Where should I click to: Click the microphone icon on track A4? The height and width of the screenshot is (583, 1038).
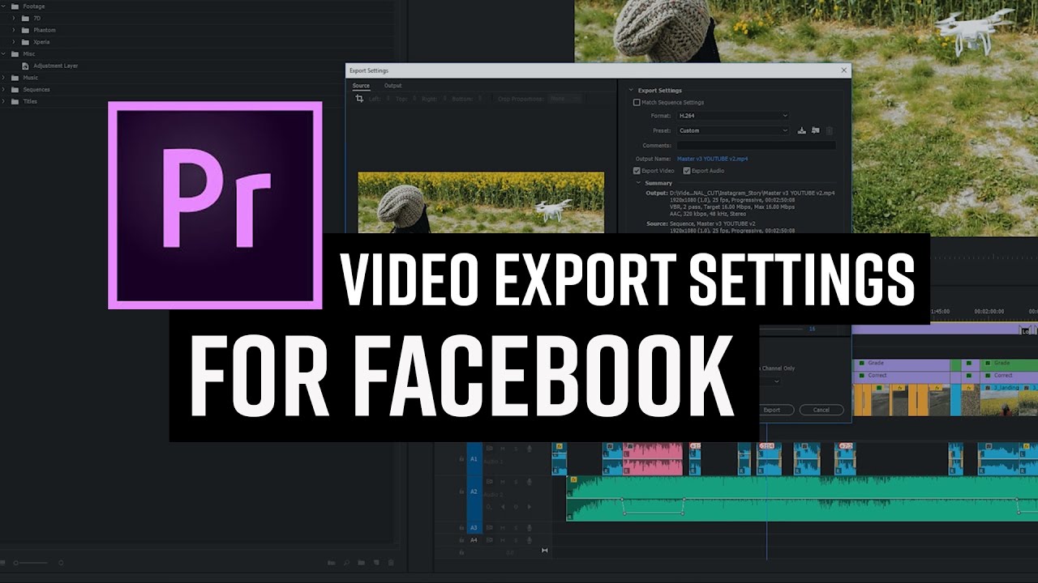pyautogui.click(x=529, y=539)
